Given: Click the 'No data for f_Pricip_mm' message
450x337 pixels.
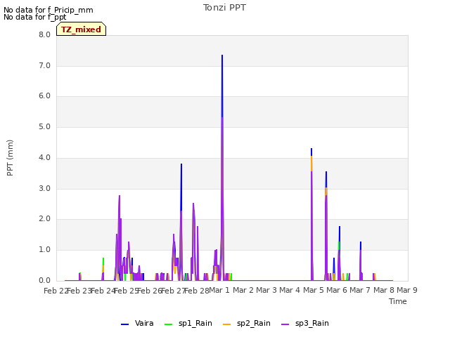Looking at the screenshot, I should tap(49, 10).
